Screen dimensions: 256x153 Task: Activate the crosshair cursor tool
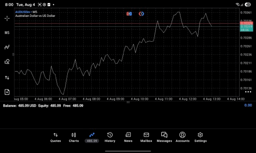coord(7,18)
